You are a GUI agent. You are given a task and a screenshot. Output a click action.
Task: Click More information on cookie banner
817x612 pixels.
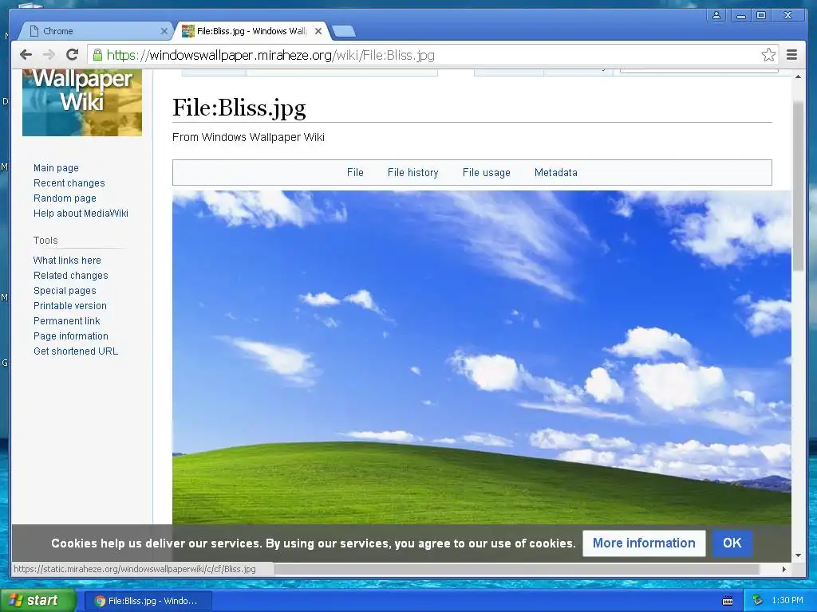(x=644, y=543)
